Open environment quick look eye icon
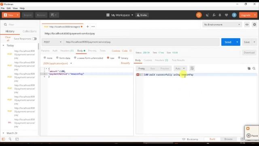 tap(247, 24)
